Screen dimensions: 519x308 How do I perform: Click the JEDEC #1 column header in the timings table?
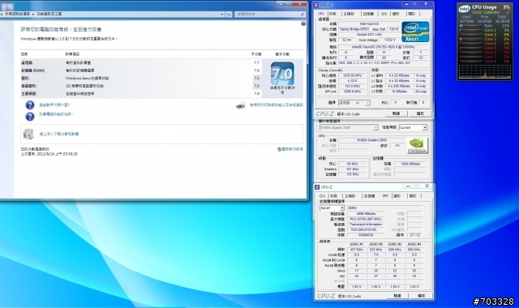357,244
